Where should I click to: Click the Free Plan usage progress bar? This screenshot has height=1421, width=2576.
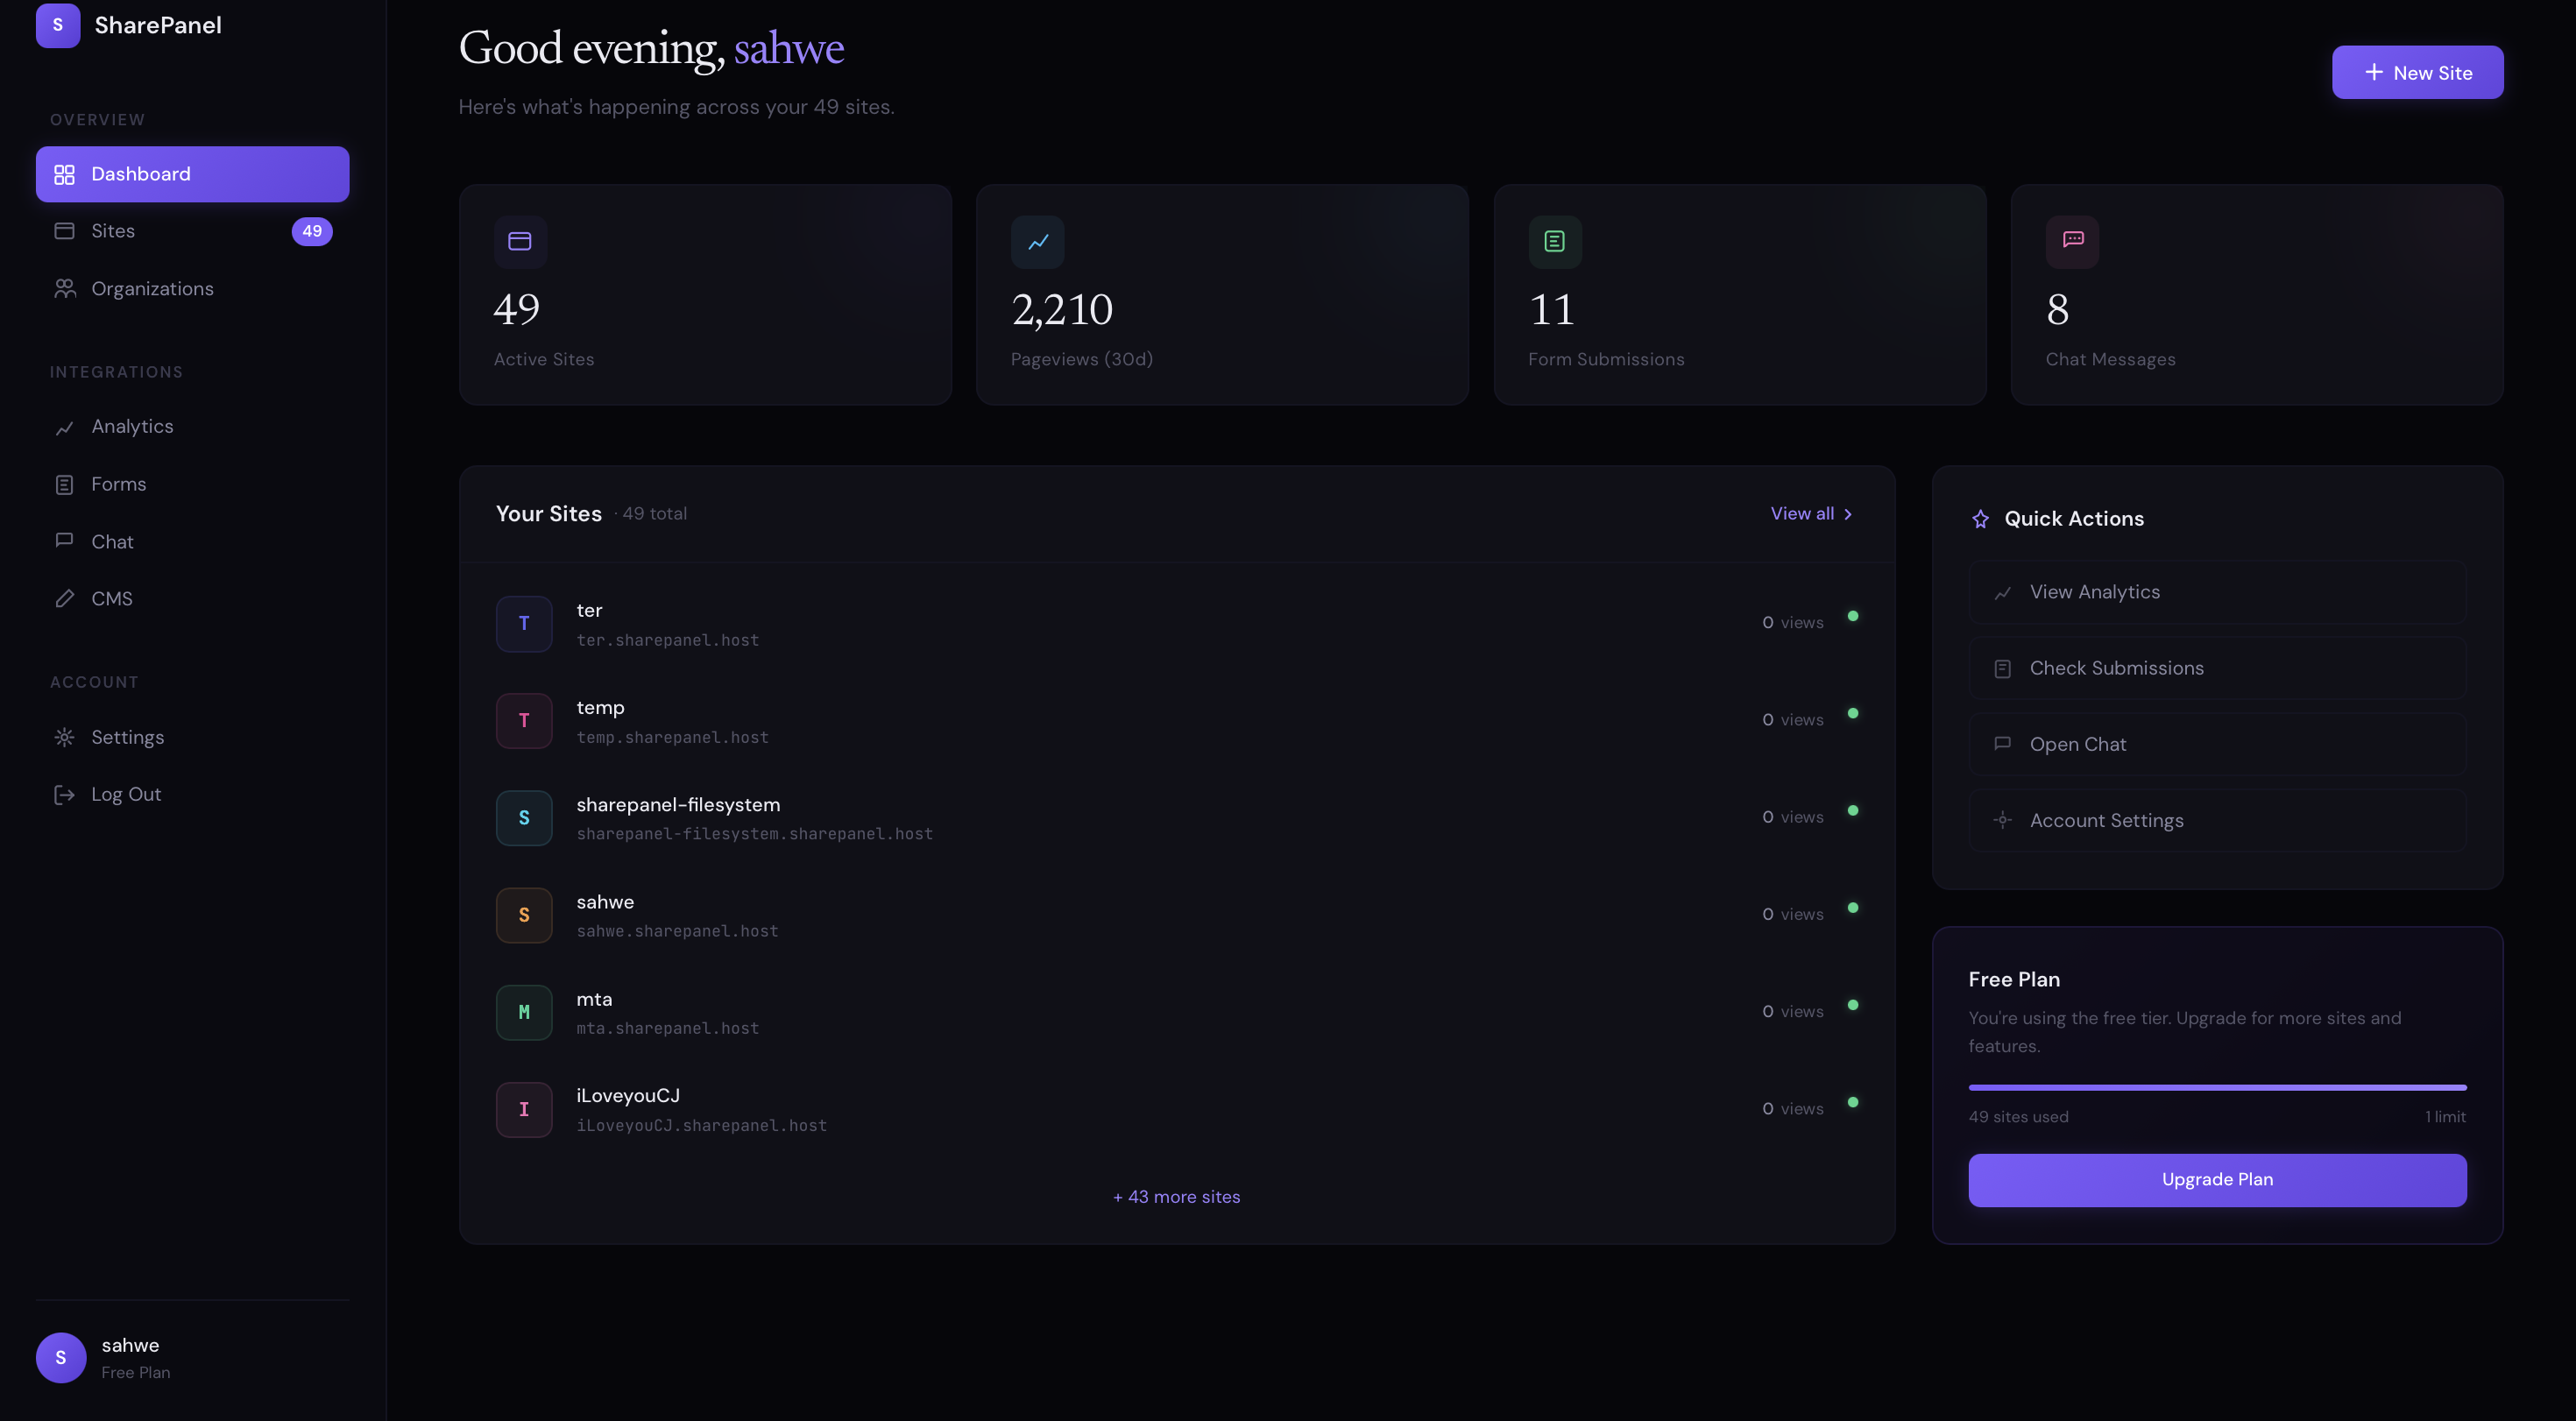2216,1088
